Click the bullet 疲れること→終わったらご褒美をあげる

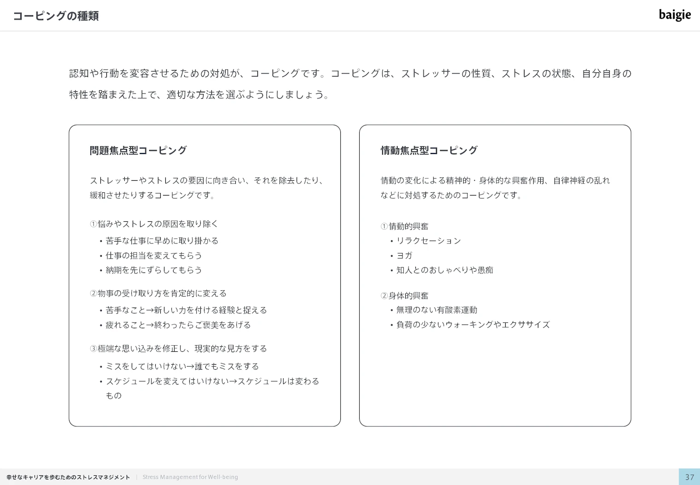coord(178,325)
